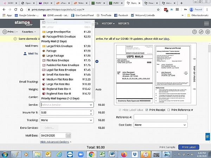
Task: Choose Padded Flat Rate Envelope service option
Action: 63,65
